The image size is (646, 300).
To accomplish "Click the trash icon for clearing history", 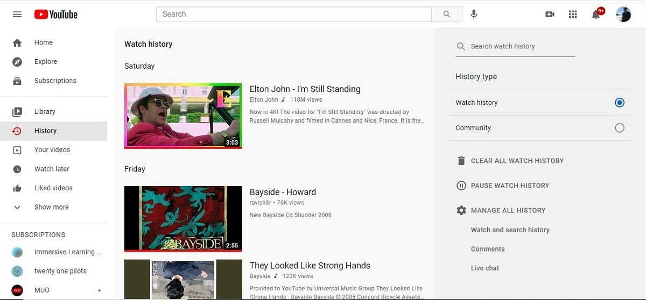I will pos(461,161).
